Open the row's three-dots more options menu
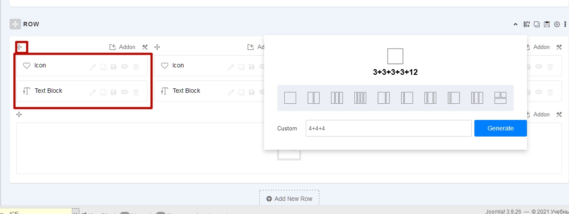The height and width of the screenshot is (214, 569). point(565,25)
